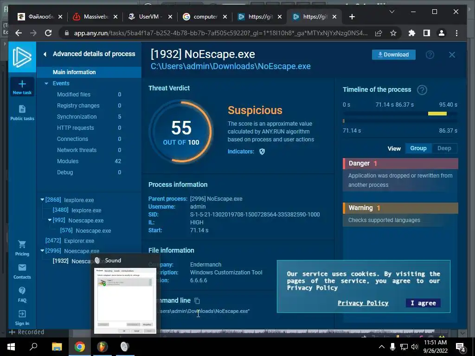Click the help icon beside Download
Image resolution: width=475 pixels, height=356 pixels.
[430, 55]
